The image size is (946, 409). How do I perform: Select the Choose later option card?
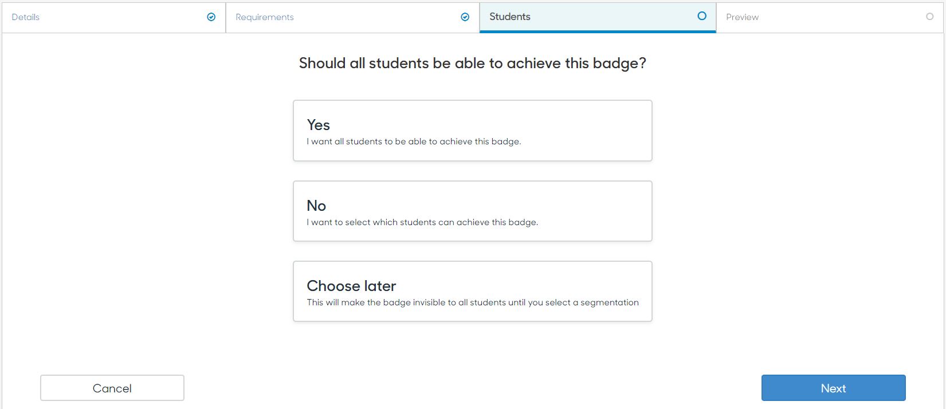473,291
